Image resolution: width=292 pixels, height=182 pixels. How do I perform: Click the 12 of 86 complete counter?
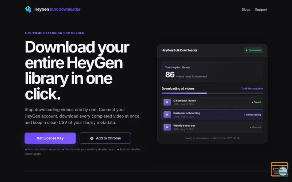coord(252,88)
